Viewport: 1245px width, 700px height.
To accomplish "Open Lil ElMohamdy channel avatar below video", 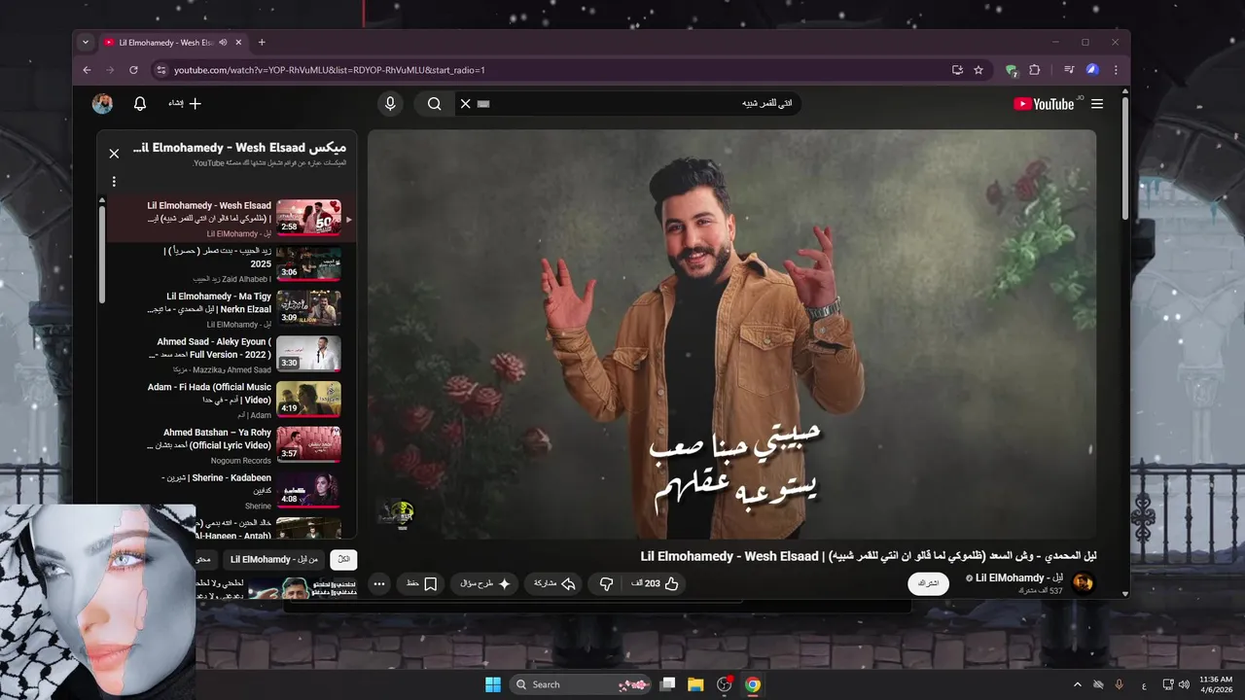I will click(1083, 583).
